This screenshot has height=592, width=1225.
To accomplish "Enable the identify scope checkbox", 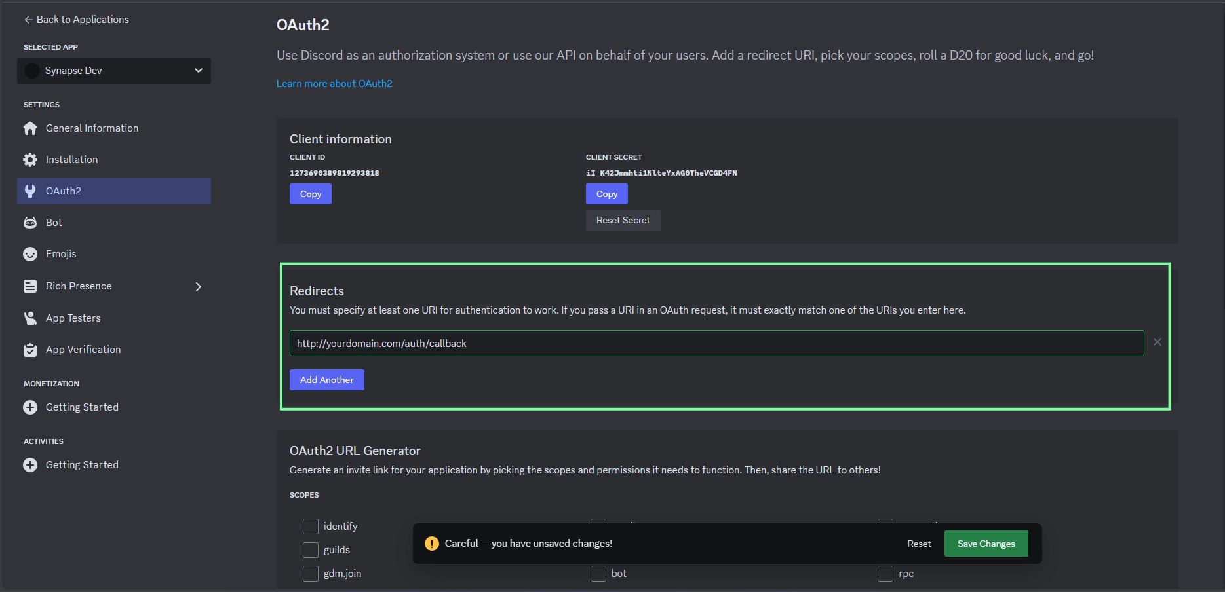I will pyautogui.click(x=311, y=527).
